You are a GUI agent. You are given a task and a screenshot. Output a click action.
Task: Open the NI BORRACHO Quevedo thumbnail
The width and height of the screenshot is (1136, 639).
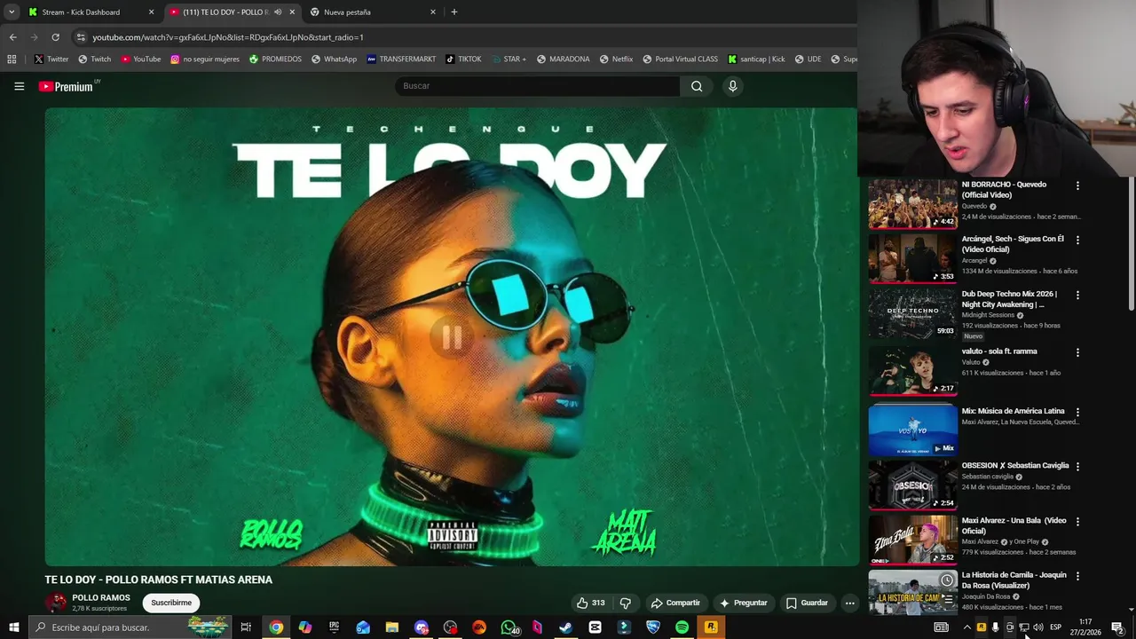click(x=912, y=203)
